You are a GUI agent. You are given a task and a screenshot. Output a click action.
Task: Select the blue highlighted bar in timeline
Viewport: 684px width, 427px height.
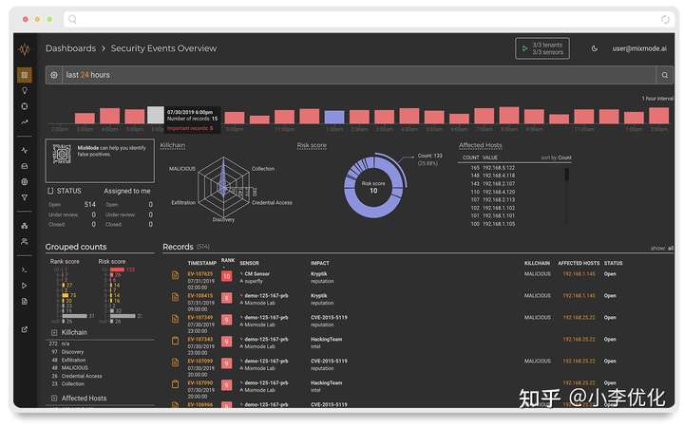334,118
